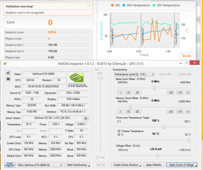Open validation warning help question mark
203x170 pixels.
tap(89, 6)
